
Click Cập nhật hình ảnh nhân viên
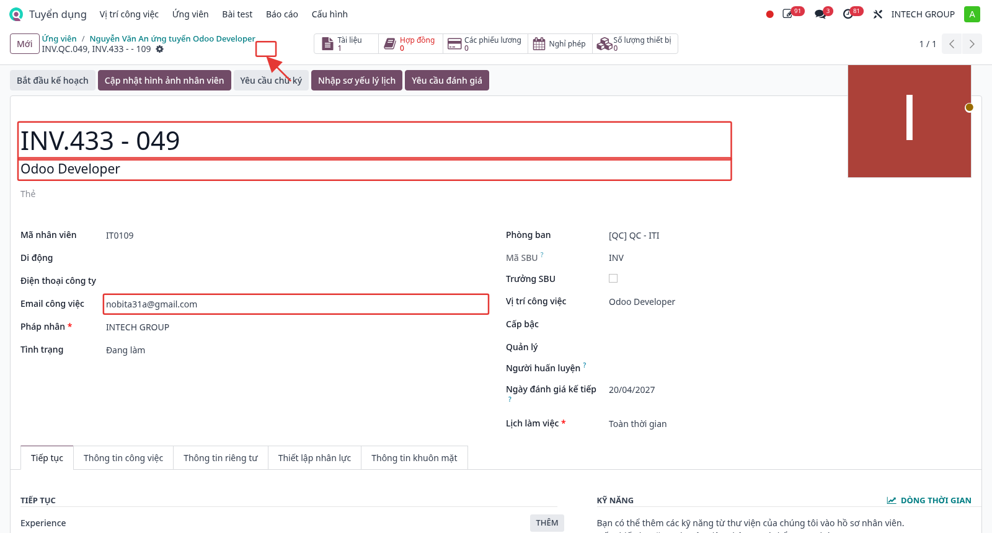pos(164,81)
